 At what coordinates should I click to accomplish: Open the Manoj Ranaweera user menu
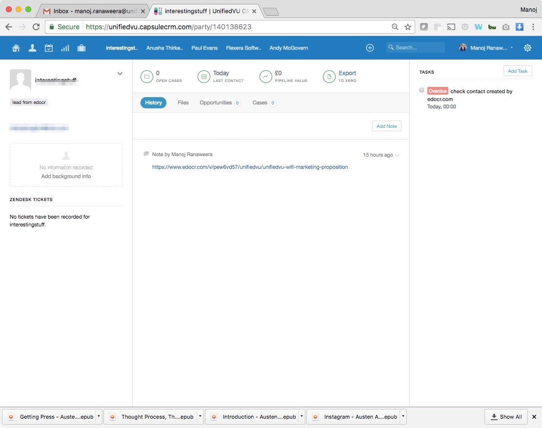486,48
